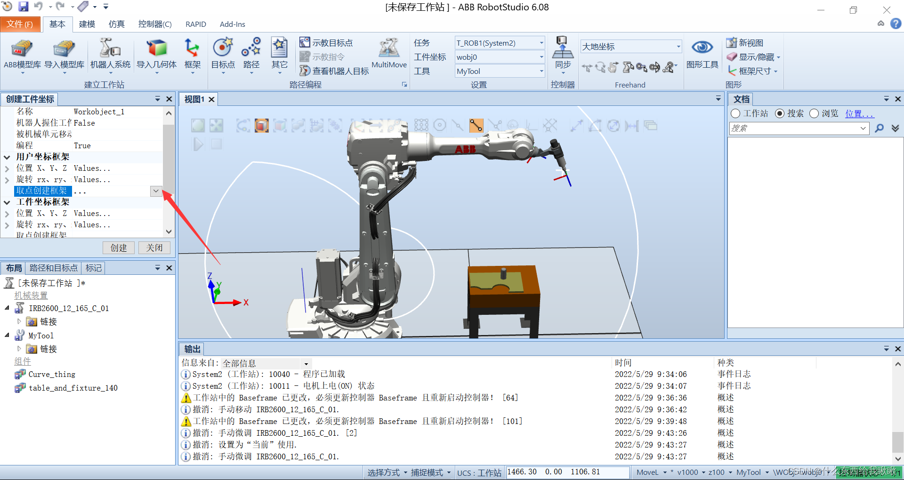This screenshot has height=480, width=904.
Task: Switch to 路径和目标点 panel tab
Action: [x=53, y=268]
